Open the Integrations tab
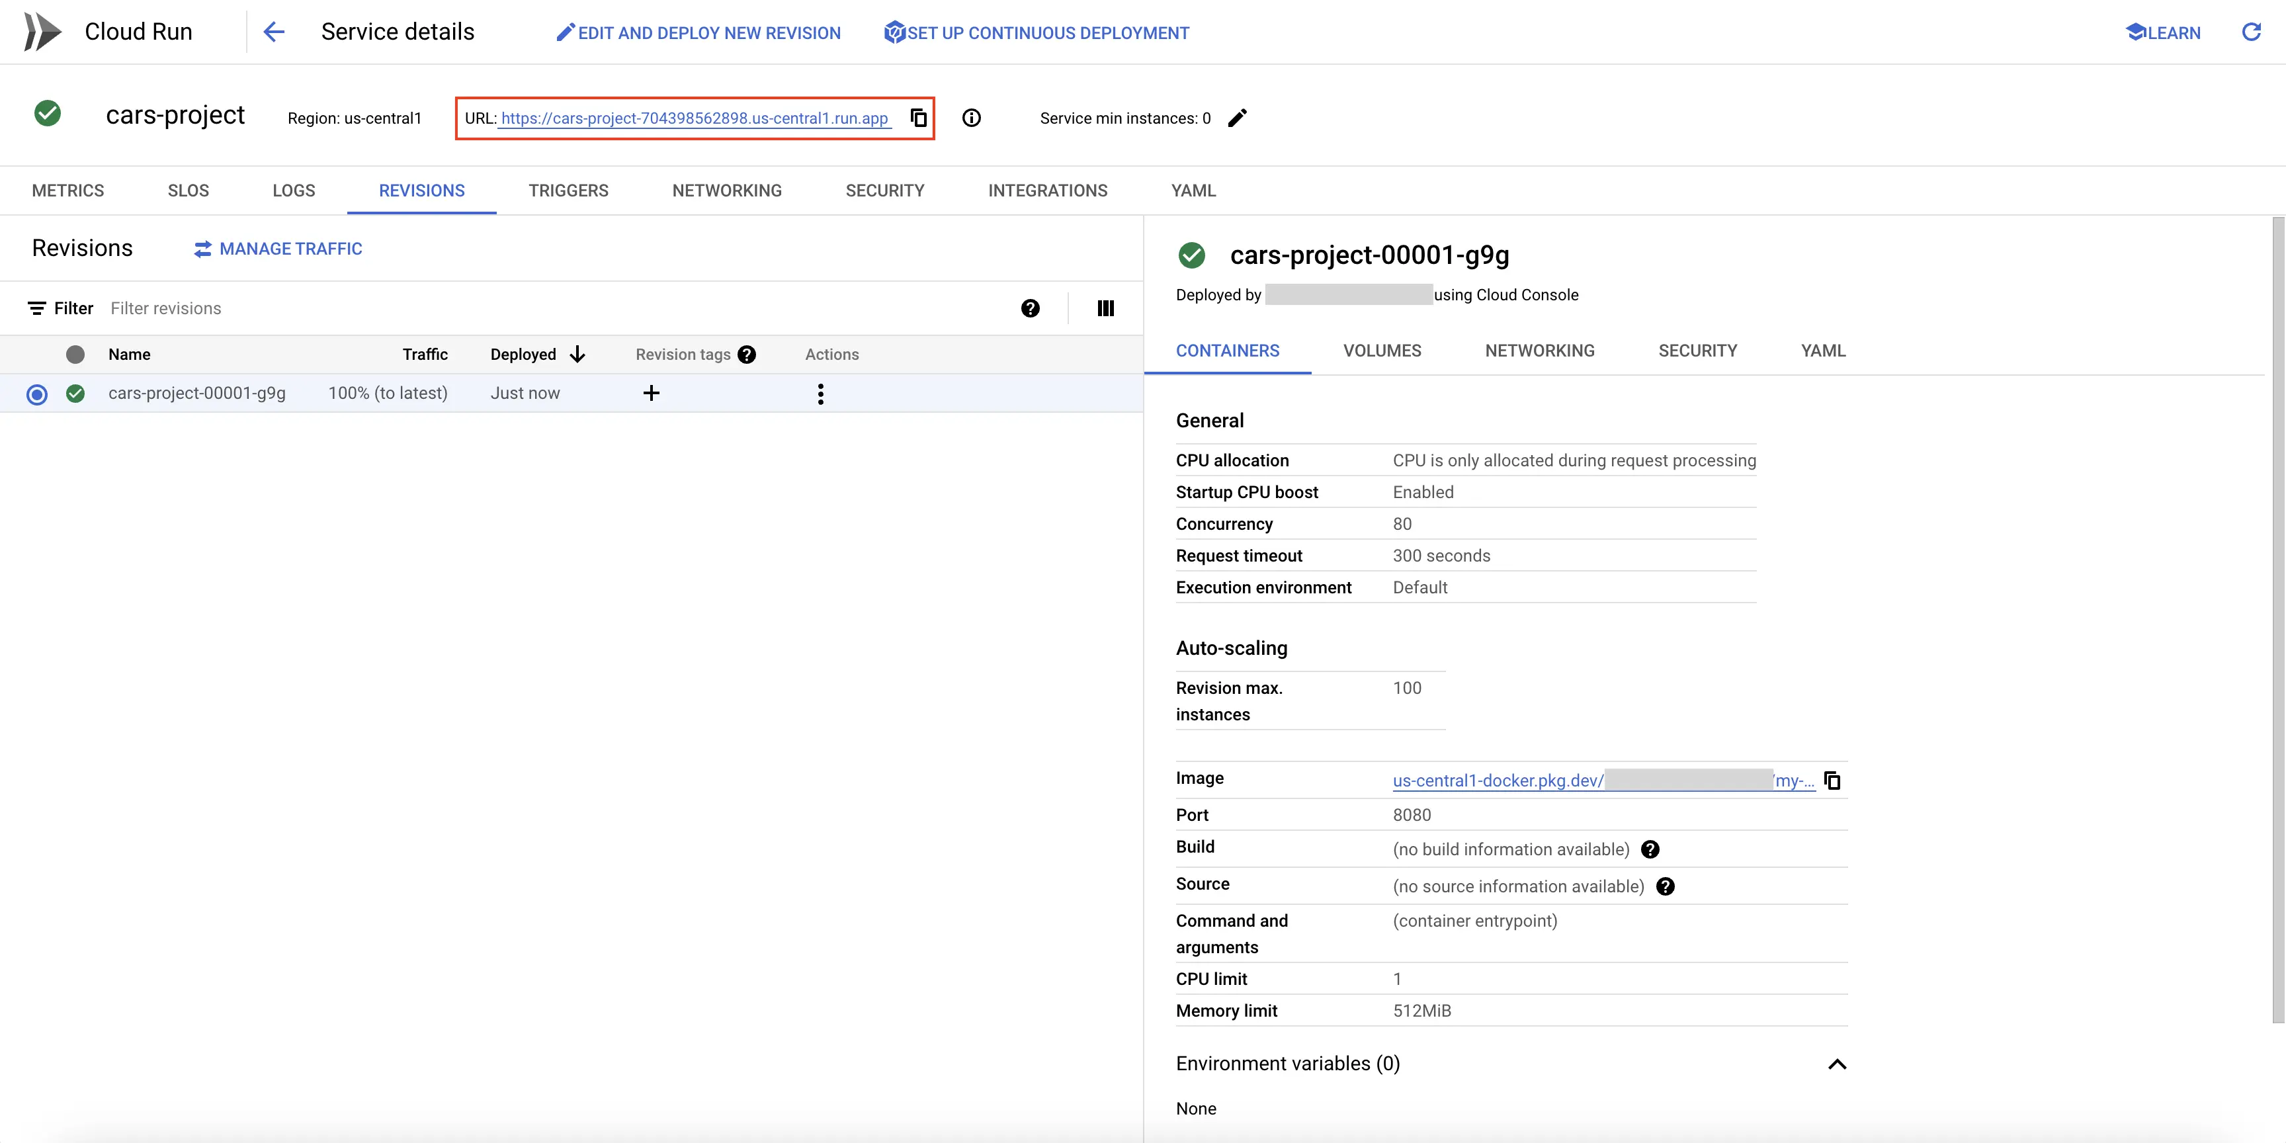The image size is (2286, 1143). click(x=1048, y=190)
